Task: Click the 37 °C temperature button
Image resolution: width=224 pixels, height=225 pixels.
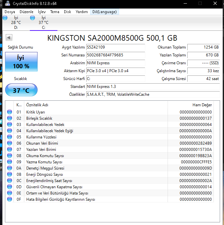Action: click(21, 90)
